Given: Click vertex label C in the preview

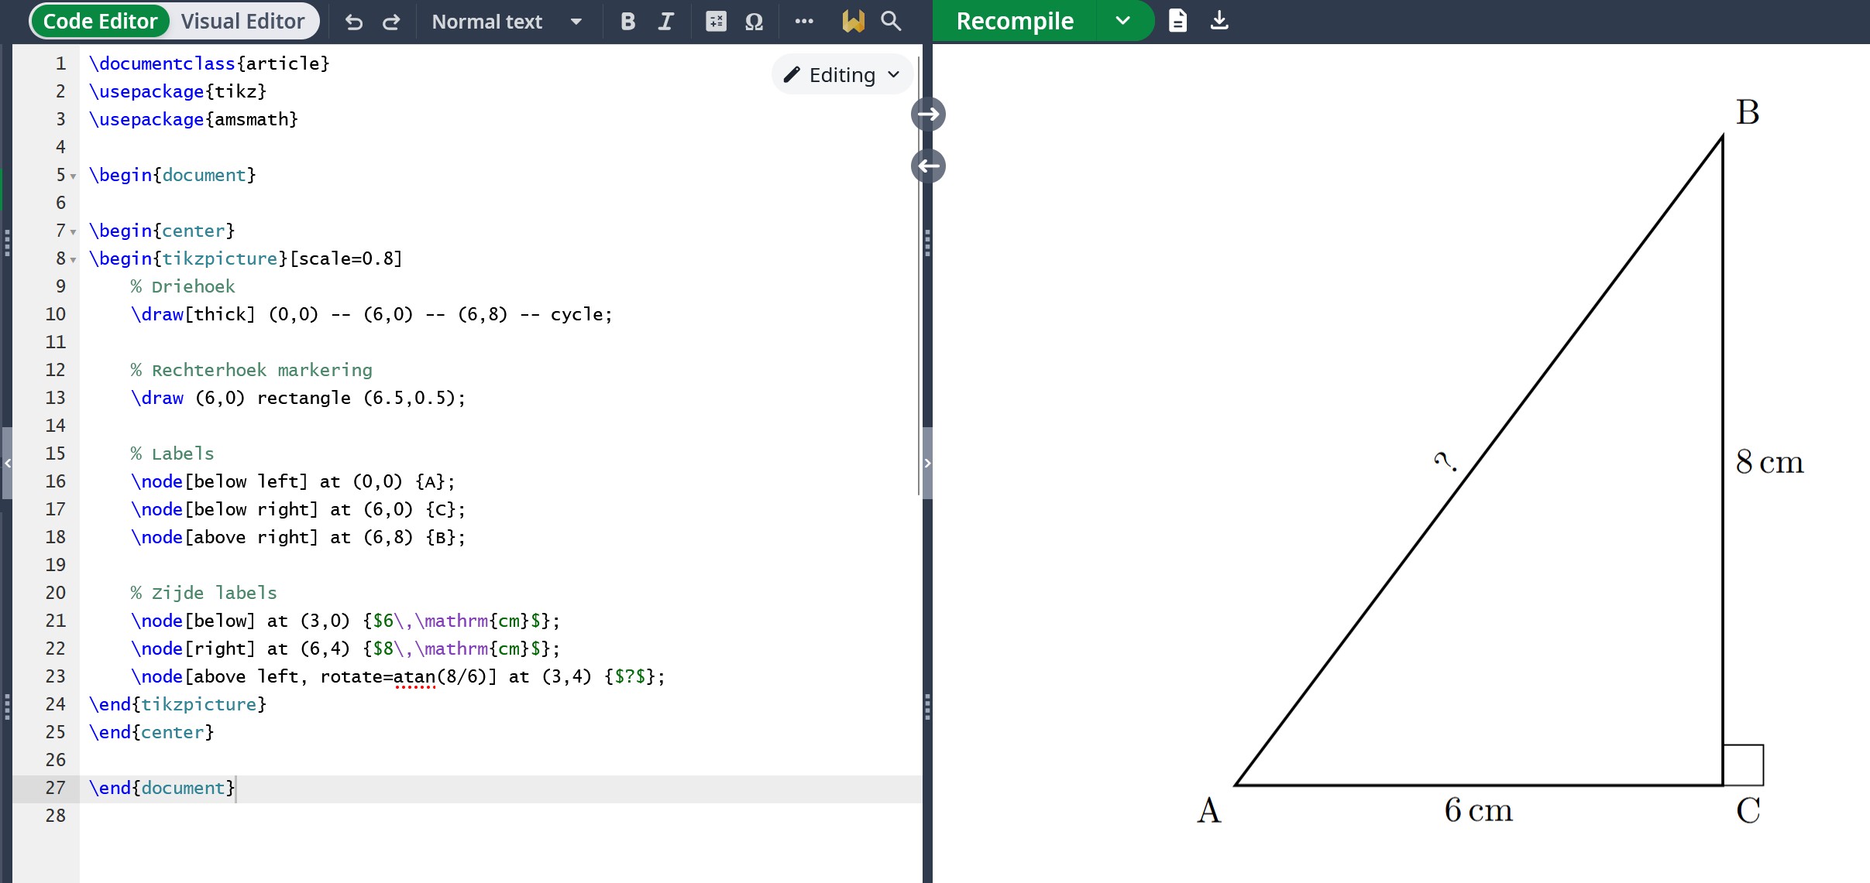Looking at the screenshot, I should [1748, 810].
